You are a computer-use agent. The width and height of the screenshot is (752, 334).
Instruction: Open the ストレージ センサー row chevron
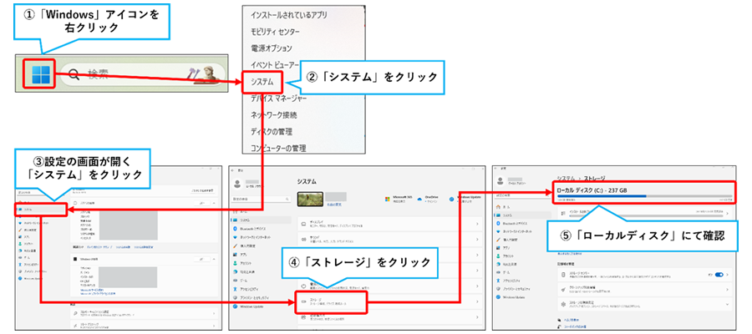pos(728,275)
